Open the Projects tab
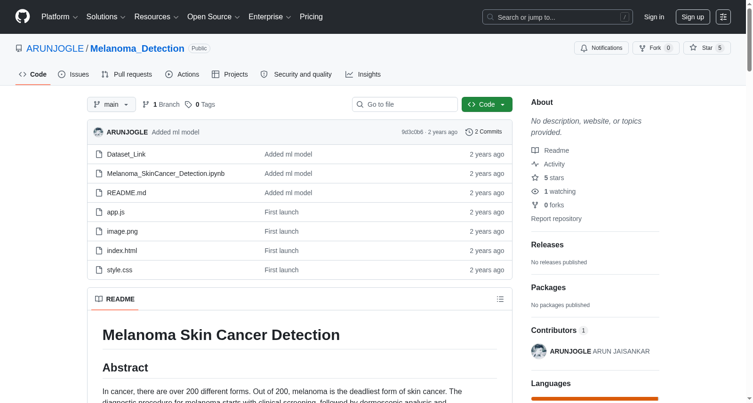The height and width of the screenshot is (403, 753). [230, 74]
